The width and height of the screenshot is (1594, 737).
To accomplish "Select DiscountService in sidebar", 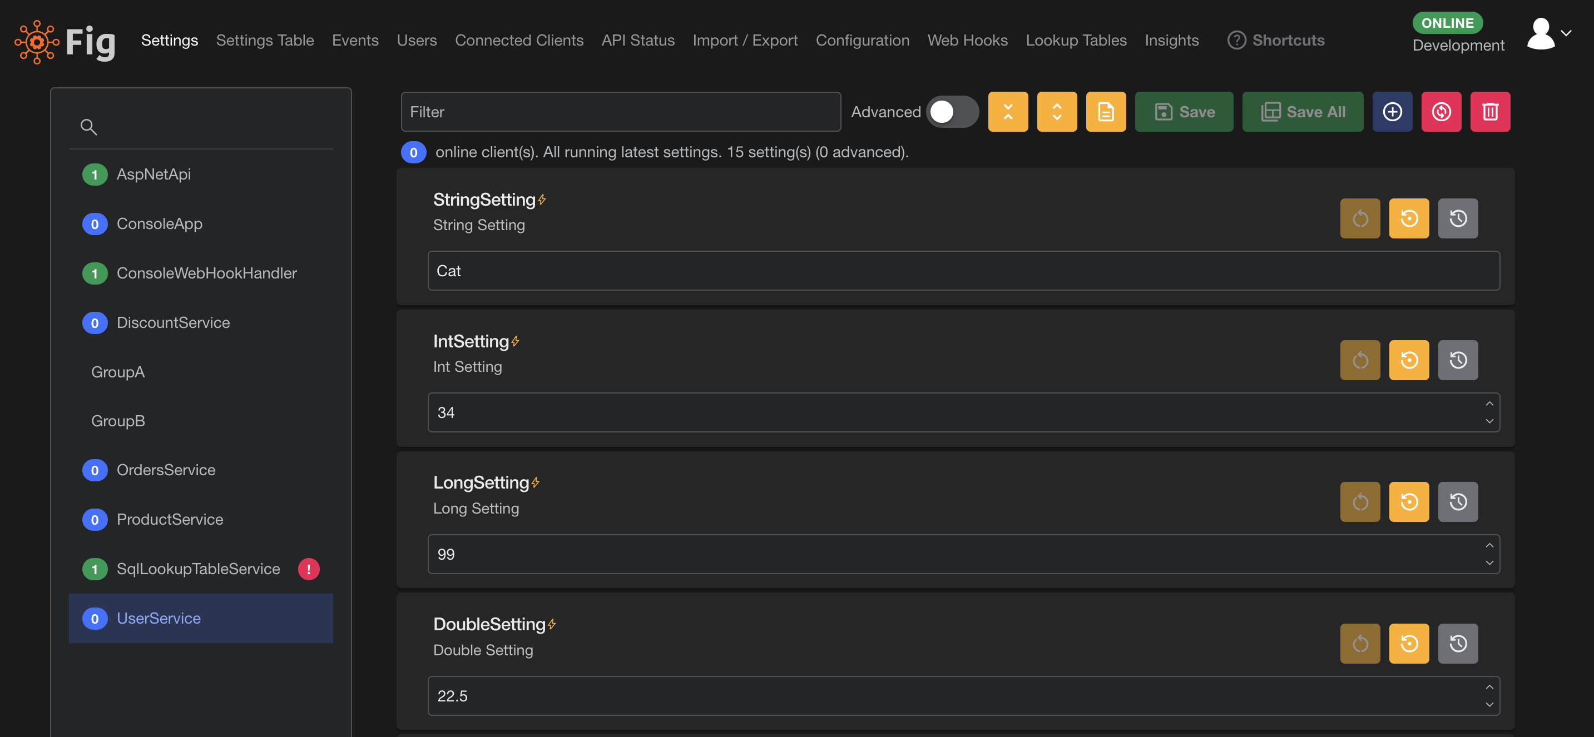I will pyautogui.click(x=201, y=323).
